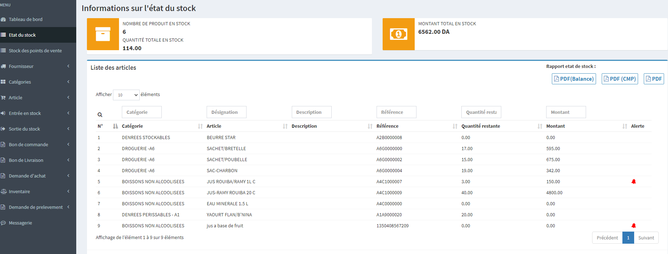Go to Stock des points de vente
This screenshot has height=254, width=668.
(35, 51)
